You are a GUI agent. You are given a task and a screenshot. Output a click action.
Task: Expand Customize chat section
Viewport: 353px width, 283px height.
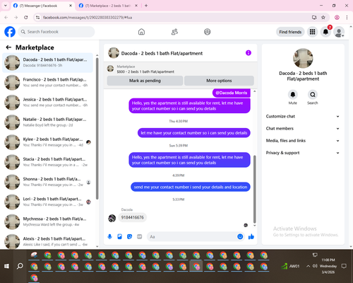(303, 116)
